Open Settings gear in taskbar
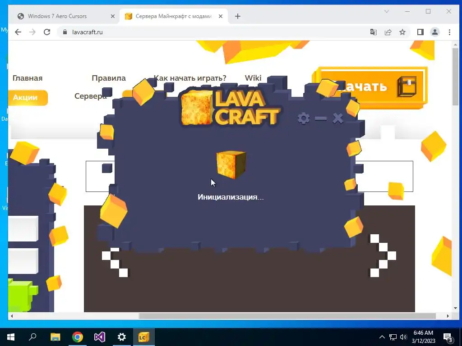 (122, 337)
